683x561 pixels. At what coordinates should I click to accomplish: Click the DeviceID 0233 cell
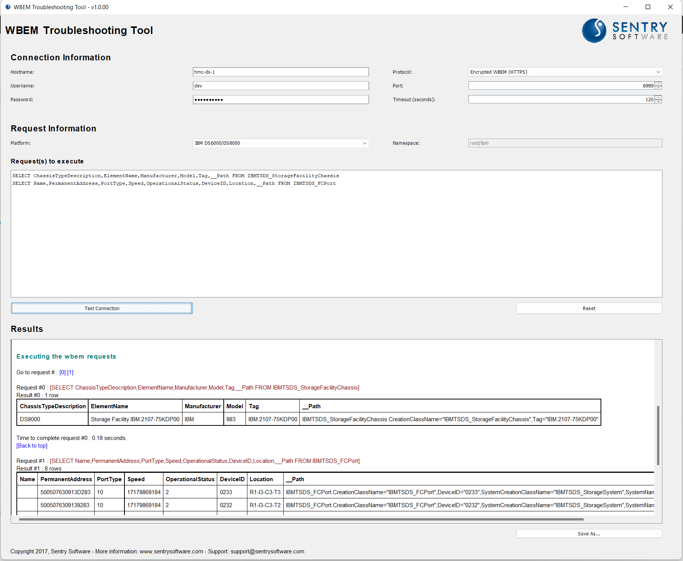232,492
